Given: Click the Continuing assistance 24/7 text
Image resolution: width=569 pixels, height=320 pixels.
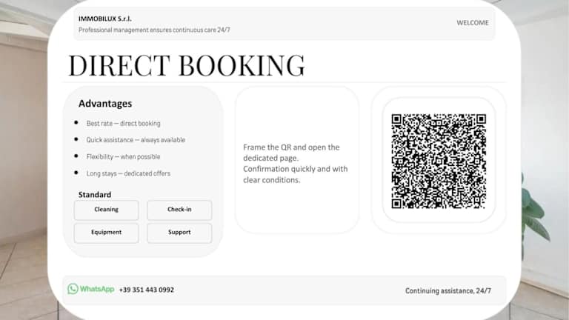Looking at the screenshot, I should click(x=447, y=291).
